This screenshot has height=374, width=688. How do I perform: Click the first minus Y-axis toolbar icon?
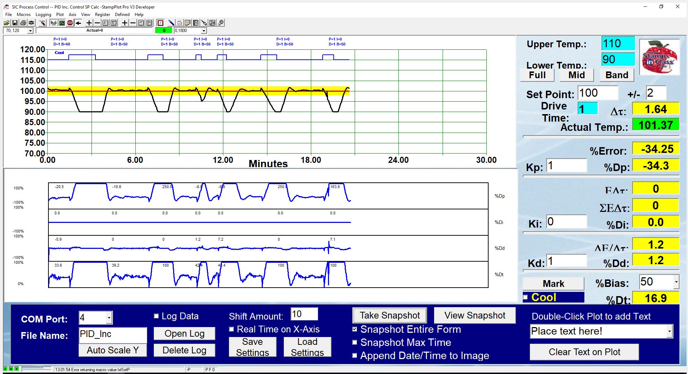coord(97,23)
